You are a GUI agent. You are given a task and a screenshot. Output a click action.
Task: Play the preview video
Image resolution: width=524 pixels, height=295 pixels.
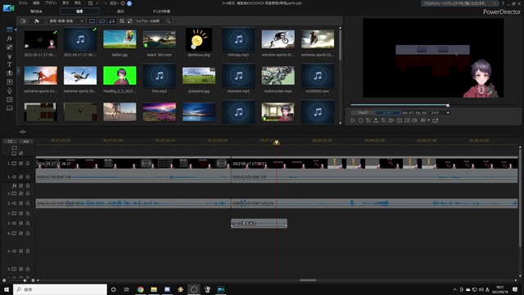coord(353,120)
